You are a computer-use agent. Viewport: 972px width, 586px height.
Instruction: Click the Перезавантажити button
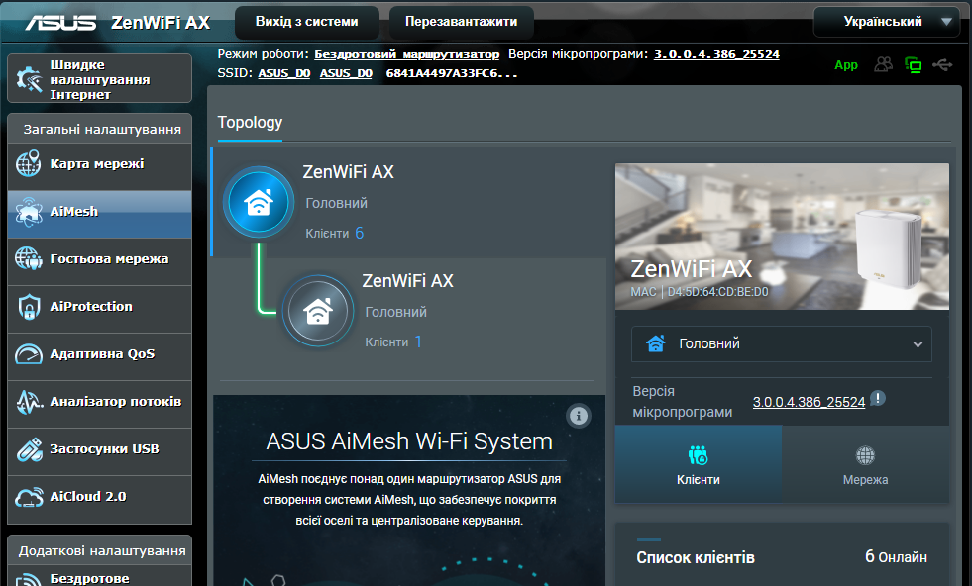(461, 22)
